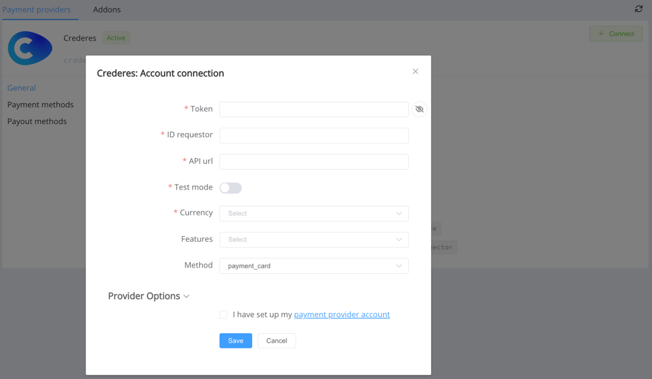Click the Method dropdown chevron icon
Image resolution: width=652 pixels, height=379 pixels.
(399, 266)
